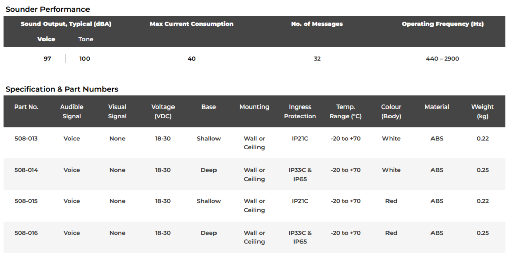Click the Temp. Range column header

coord(346,112)
